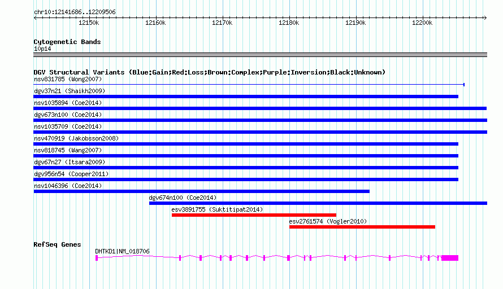This screenshot has width=503, height=289.
Task: Open variant dgv673n100 (Coe2014) label
Action: [x=68, y=115]
